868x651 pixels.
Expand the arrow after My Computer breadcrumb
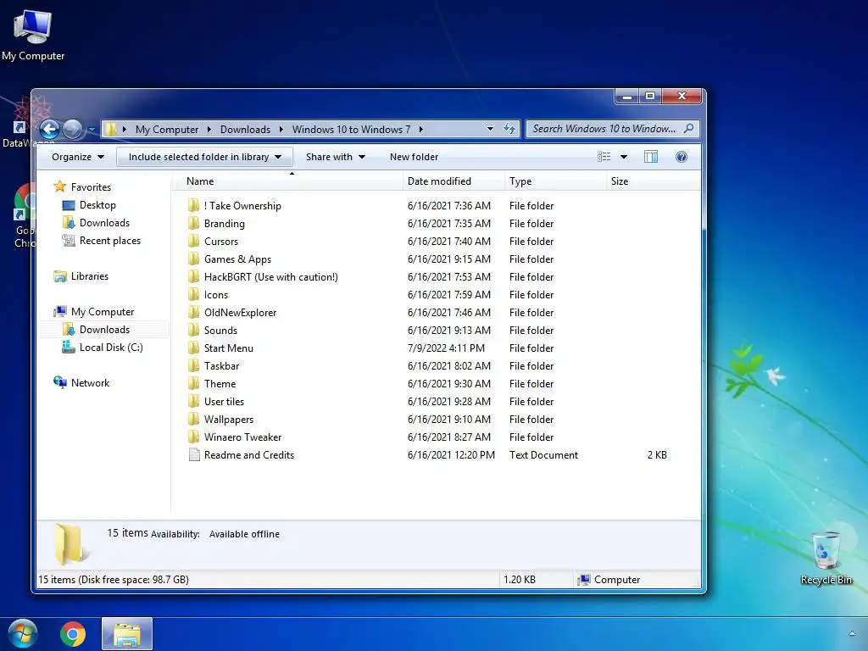(x=209, y=129)
